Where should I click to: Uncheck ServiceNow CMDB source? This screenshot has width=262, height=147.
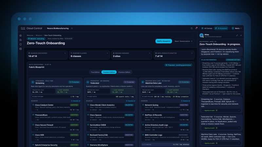[x=88, y=125]
